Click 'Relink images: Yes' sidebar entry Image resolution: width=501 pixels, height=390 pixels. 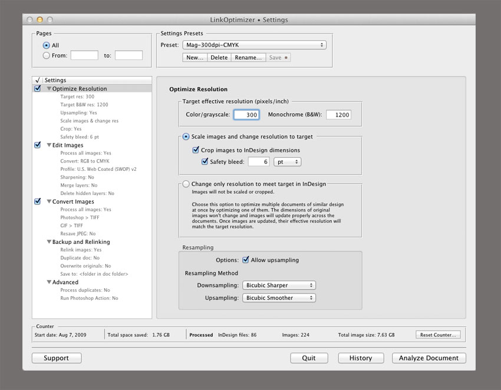(81, 250)
